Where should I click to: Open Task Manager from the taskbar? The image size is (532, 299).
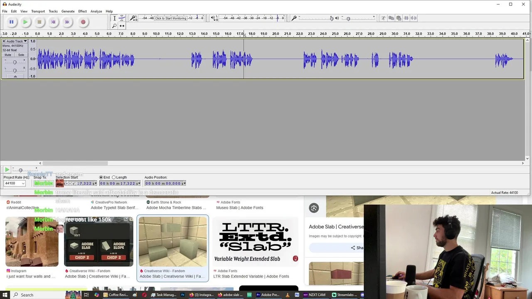coord(164,295)
